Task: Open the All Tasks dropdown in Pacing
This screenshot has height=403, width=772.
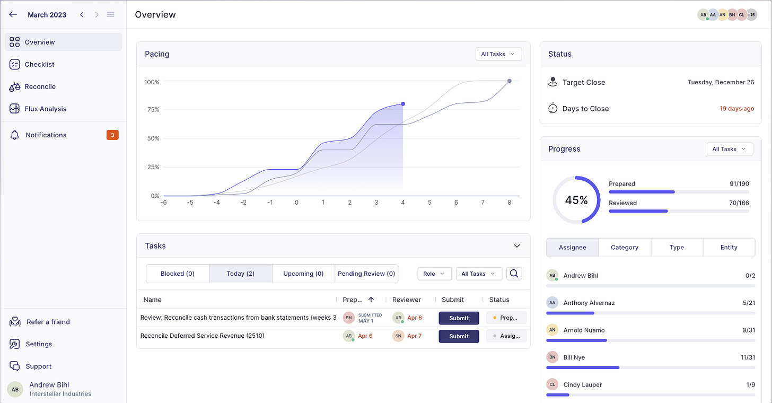Action: coord(498,54)
